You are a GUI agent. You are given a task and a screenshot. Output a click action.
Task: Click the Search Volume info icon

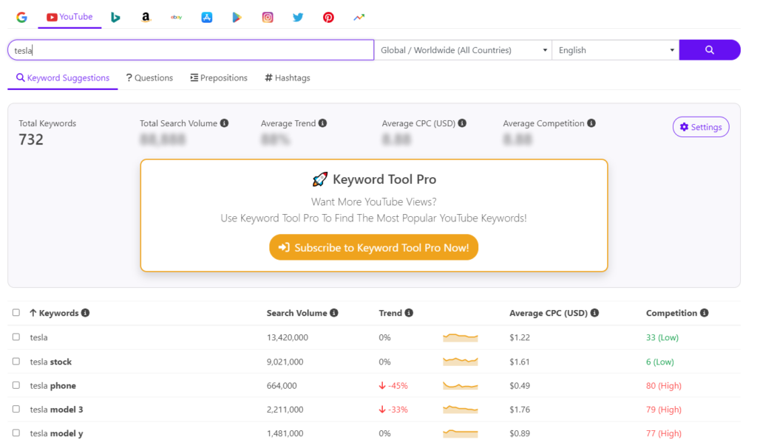click(x=334, y=313)
